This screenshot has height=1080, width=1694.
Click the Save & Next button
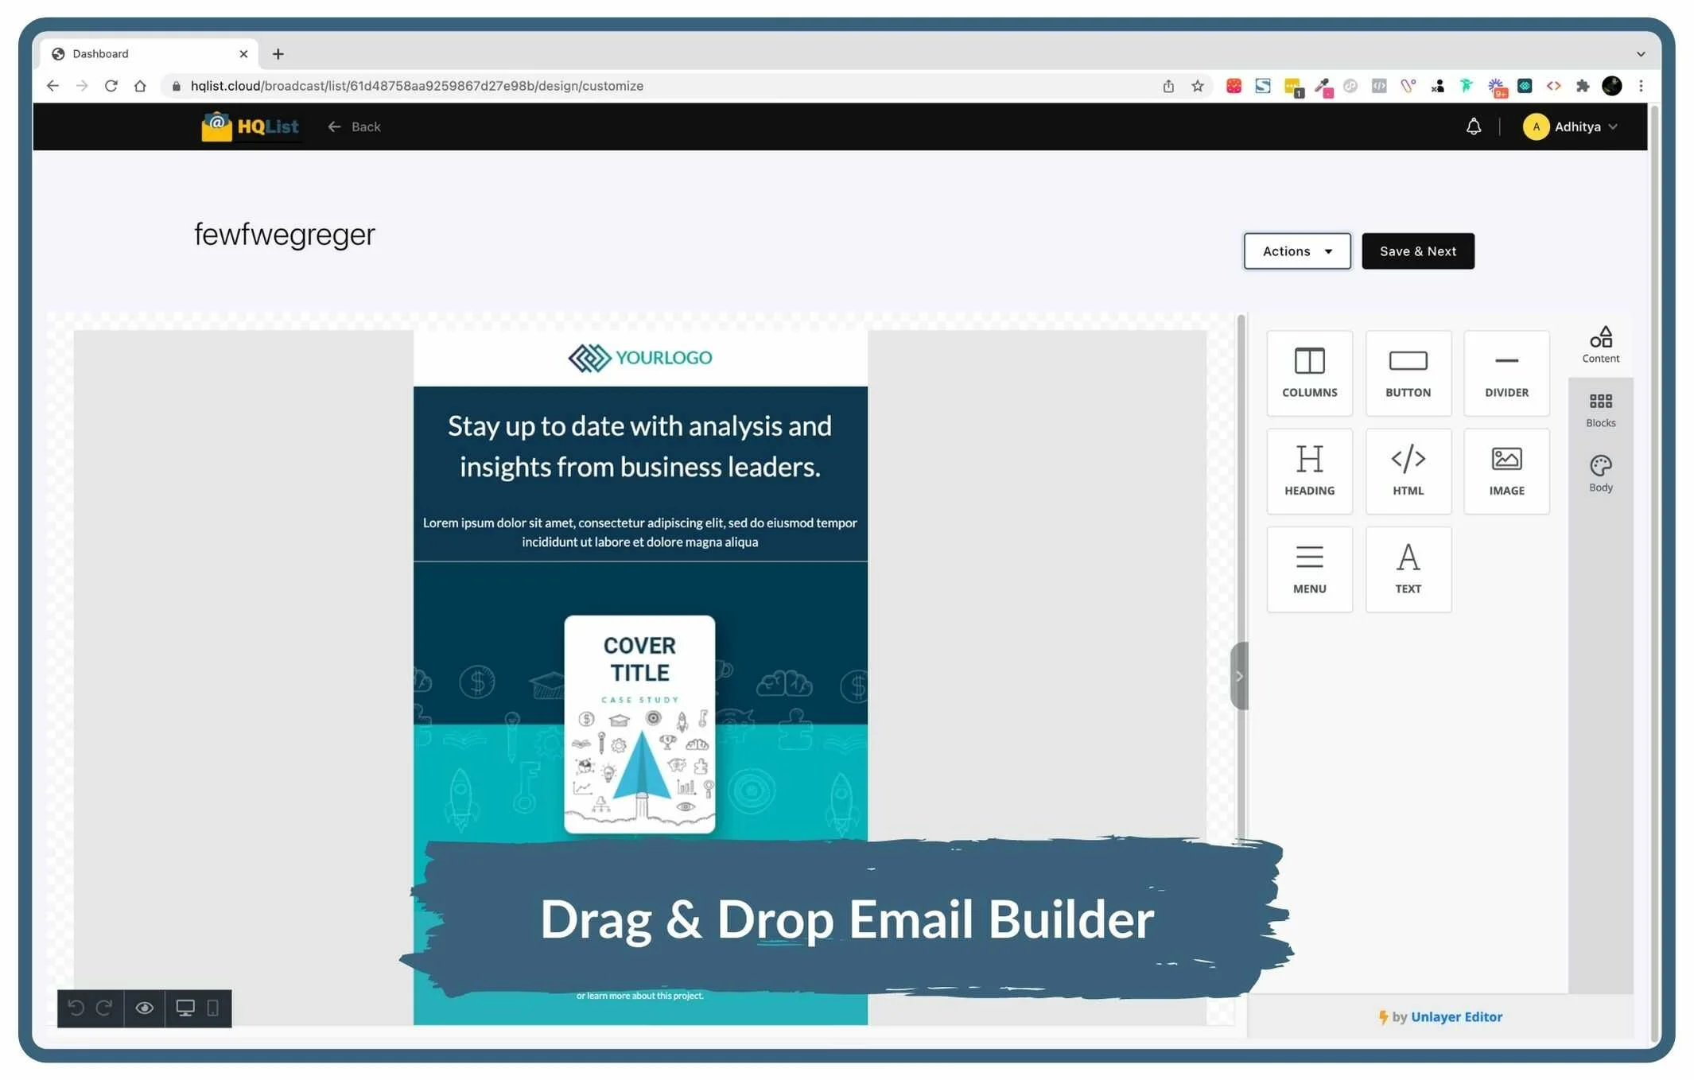1417,251
